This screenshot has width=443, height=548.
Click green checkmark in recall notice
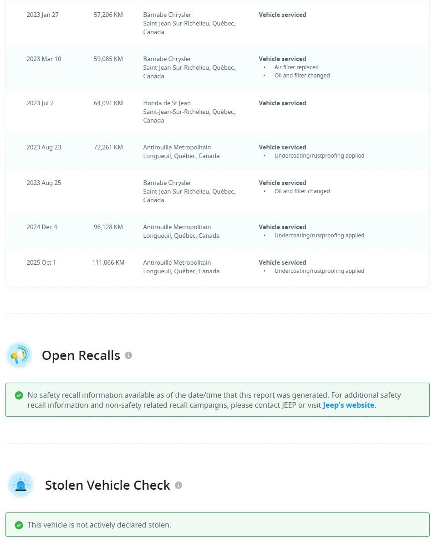(x=19, y=395)
